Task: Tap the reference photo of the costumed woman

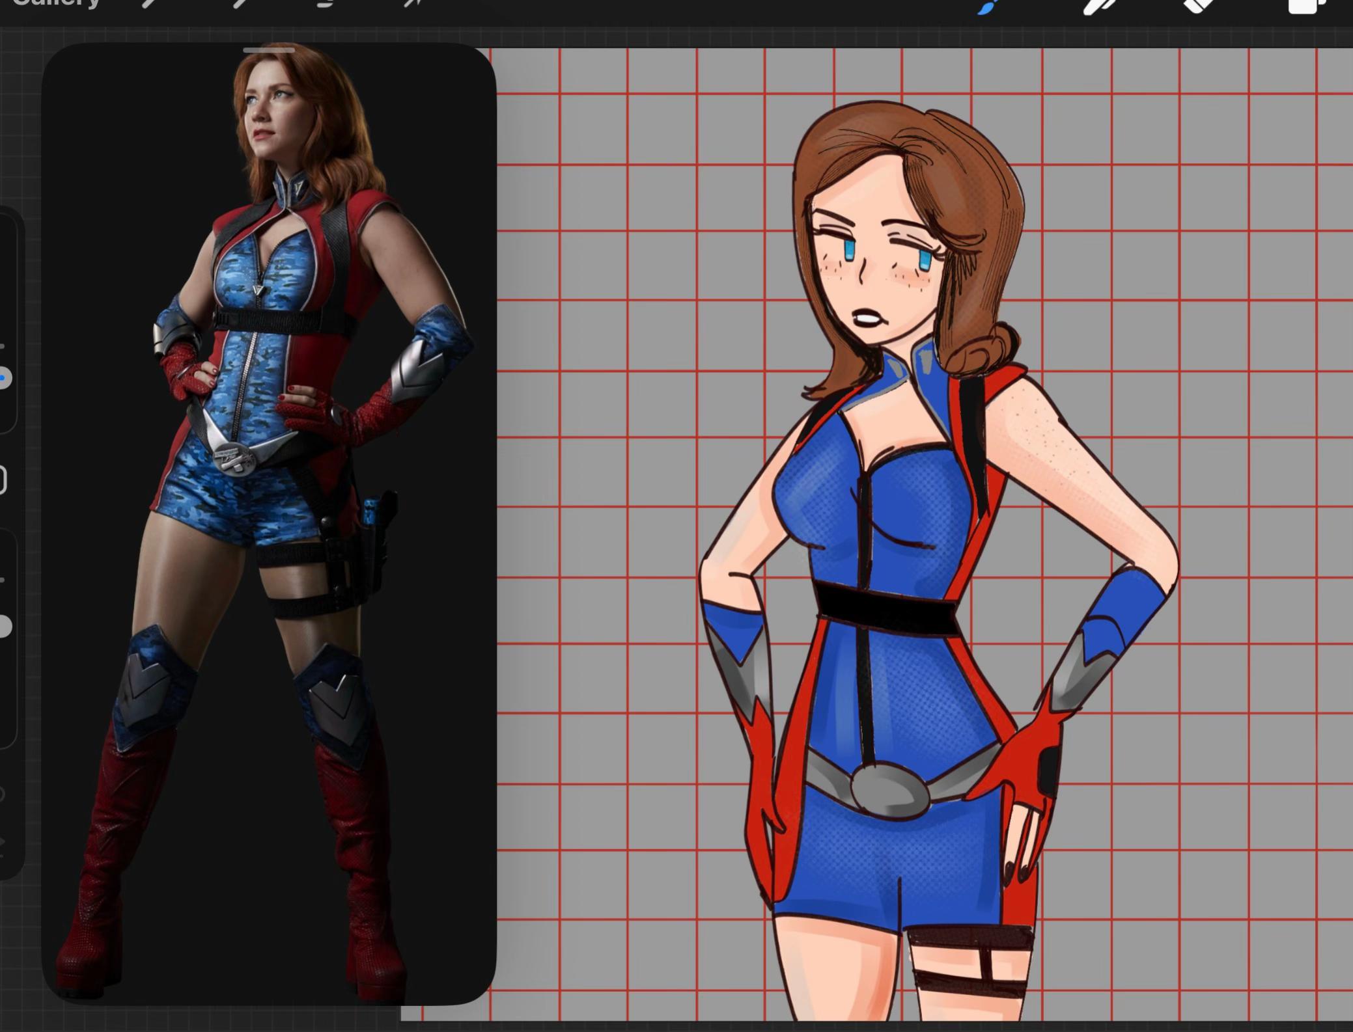Action: [x=269, y=524]
